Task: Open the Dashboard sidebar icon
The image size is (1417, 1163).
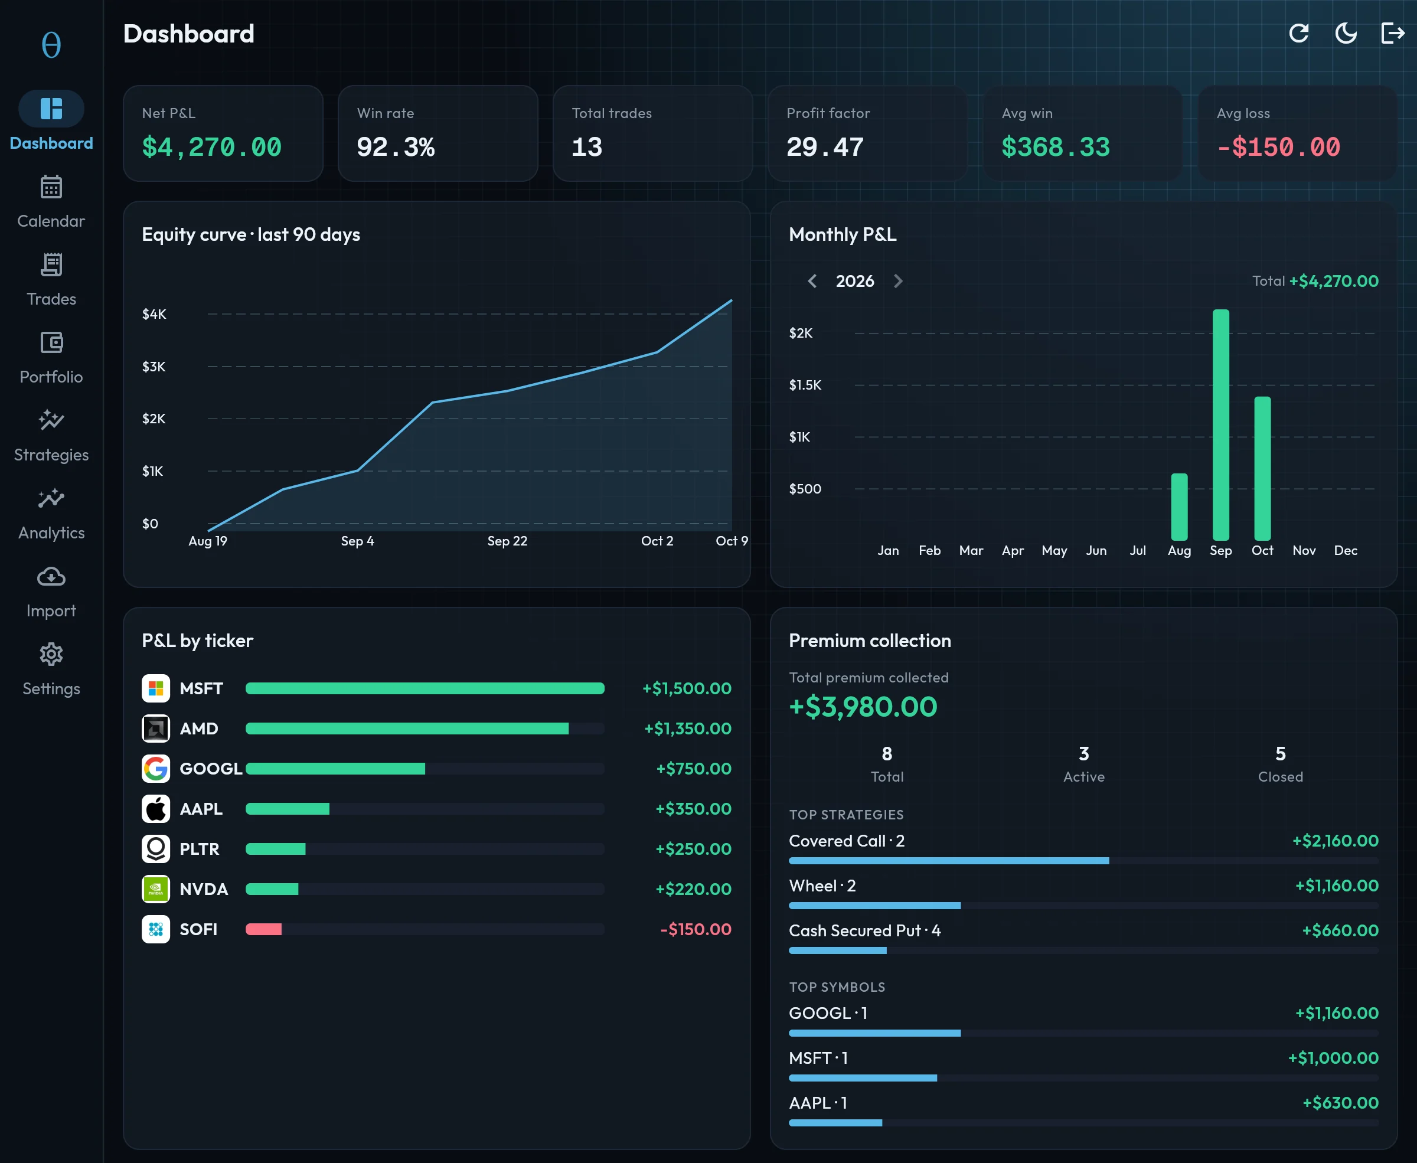Action: tap(51, 109)
